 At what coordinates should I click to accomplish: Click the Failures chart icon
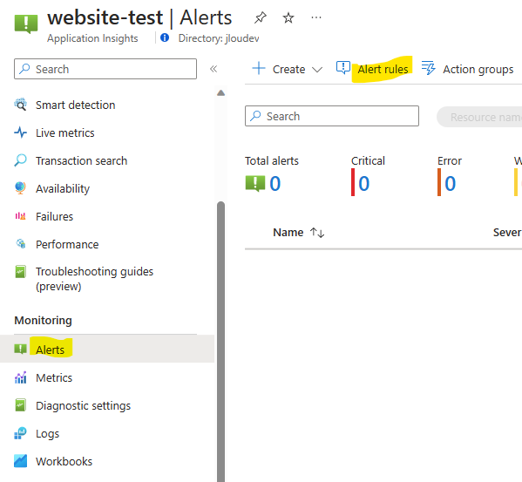(21, 216)
